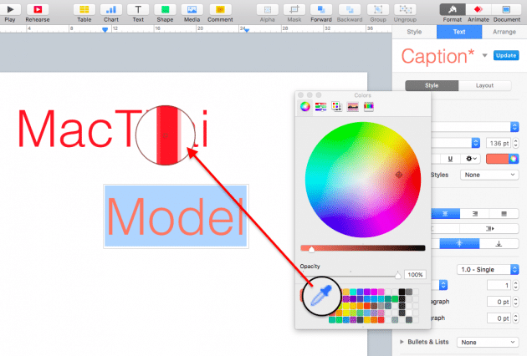
Task: Open text advanced options gear menu
Action: (470, 159)
